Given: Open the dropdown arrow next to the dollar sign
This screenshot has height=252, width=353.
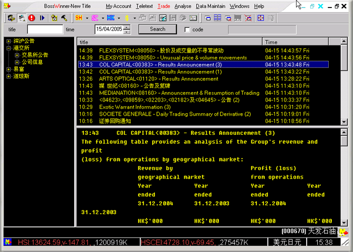Looking at the screenshot, I should (135, 18).
